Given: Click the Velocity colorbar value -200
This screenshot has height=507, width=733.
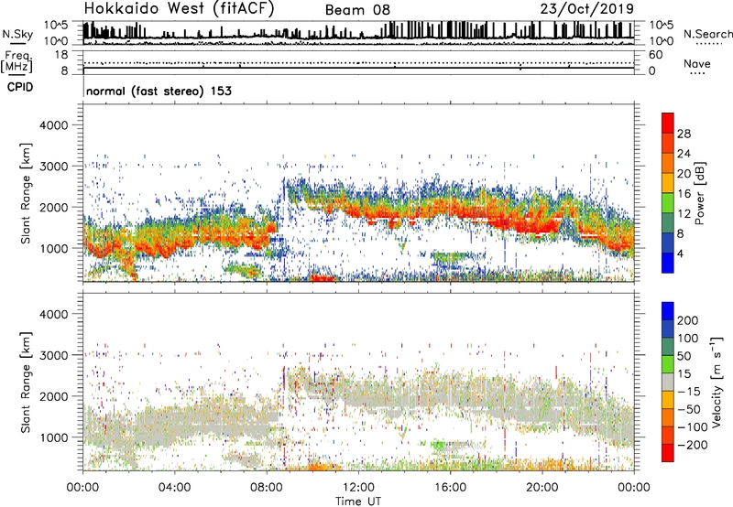Looking at the screenshot, I should [x=691, y=445].
